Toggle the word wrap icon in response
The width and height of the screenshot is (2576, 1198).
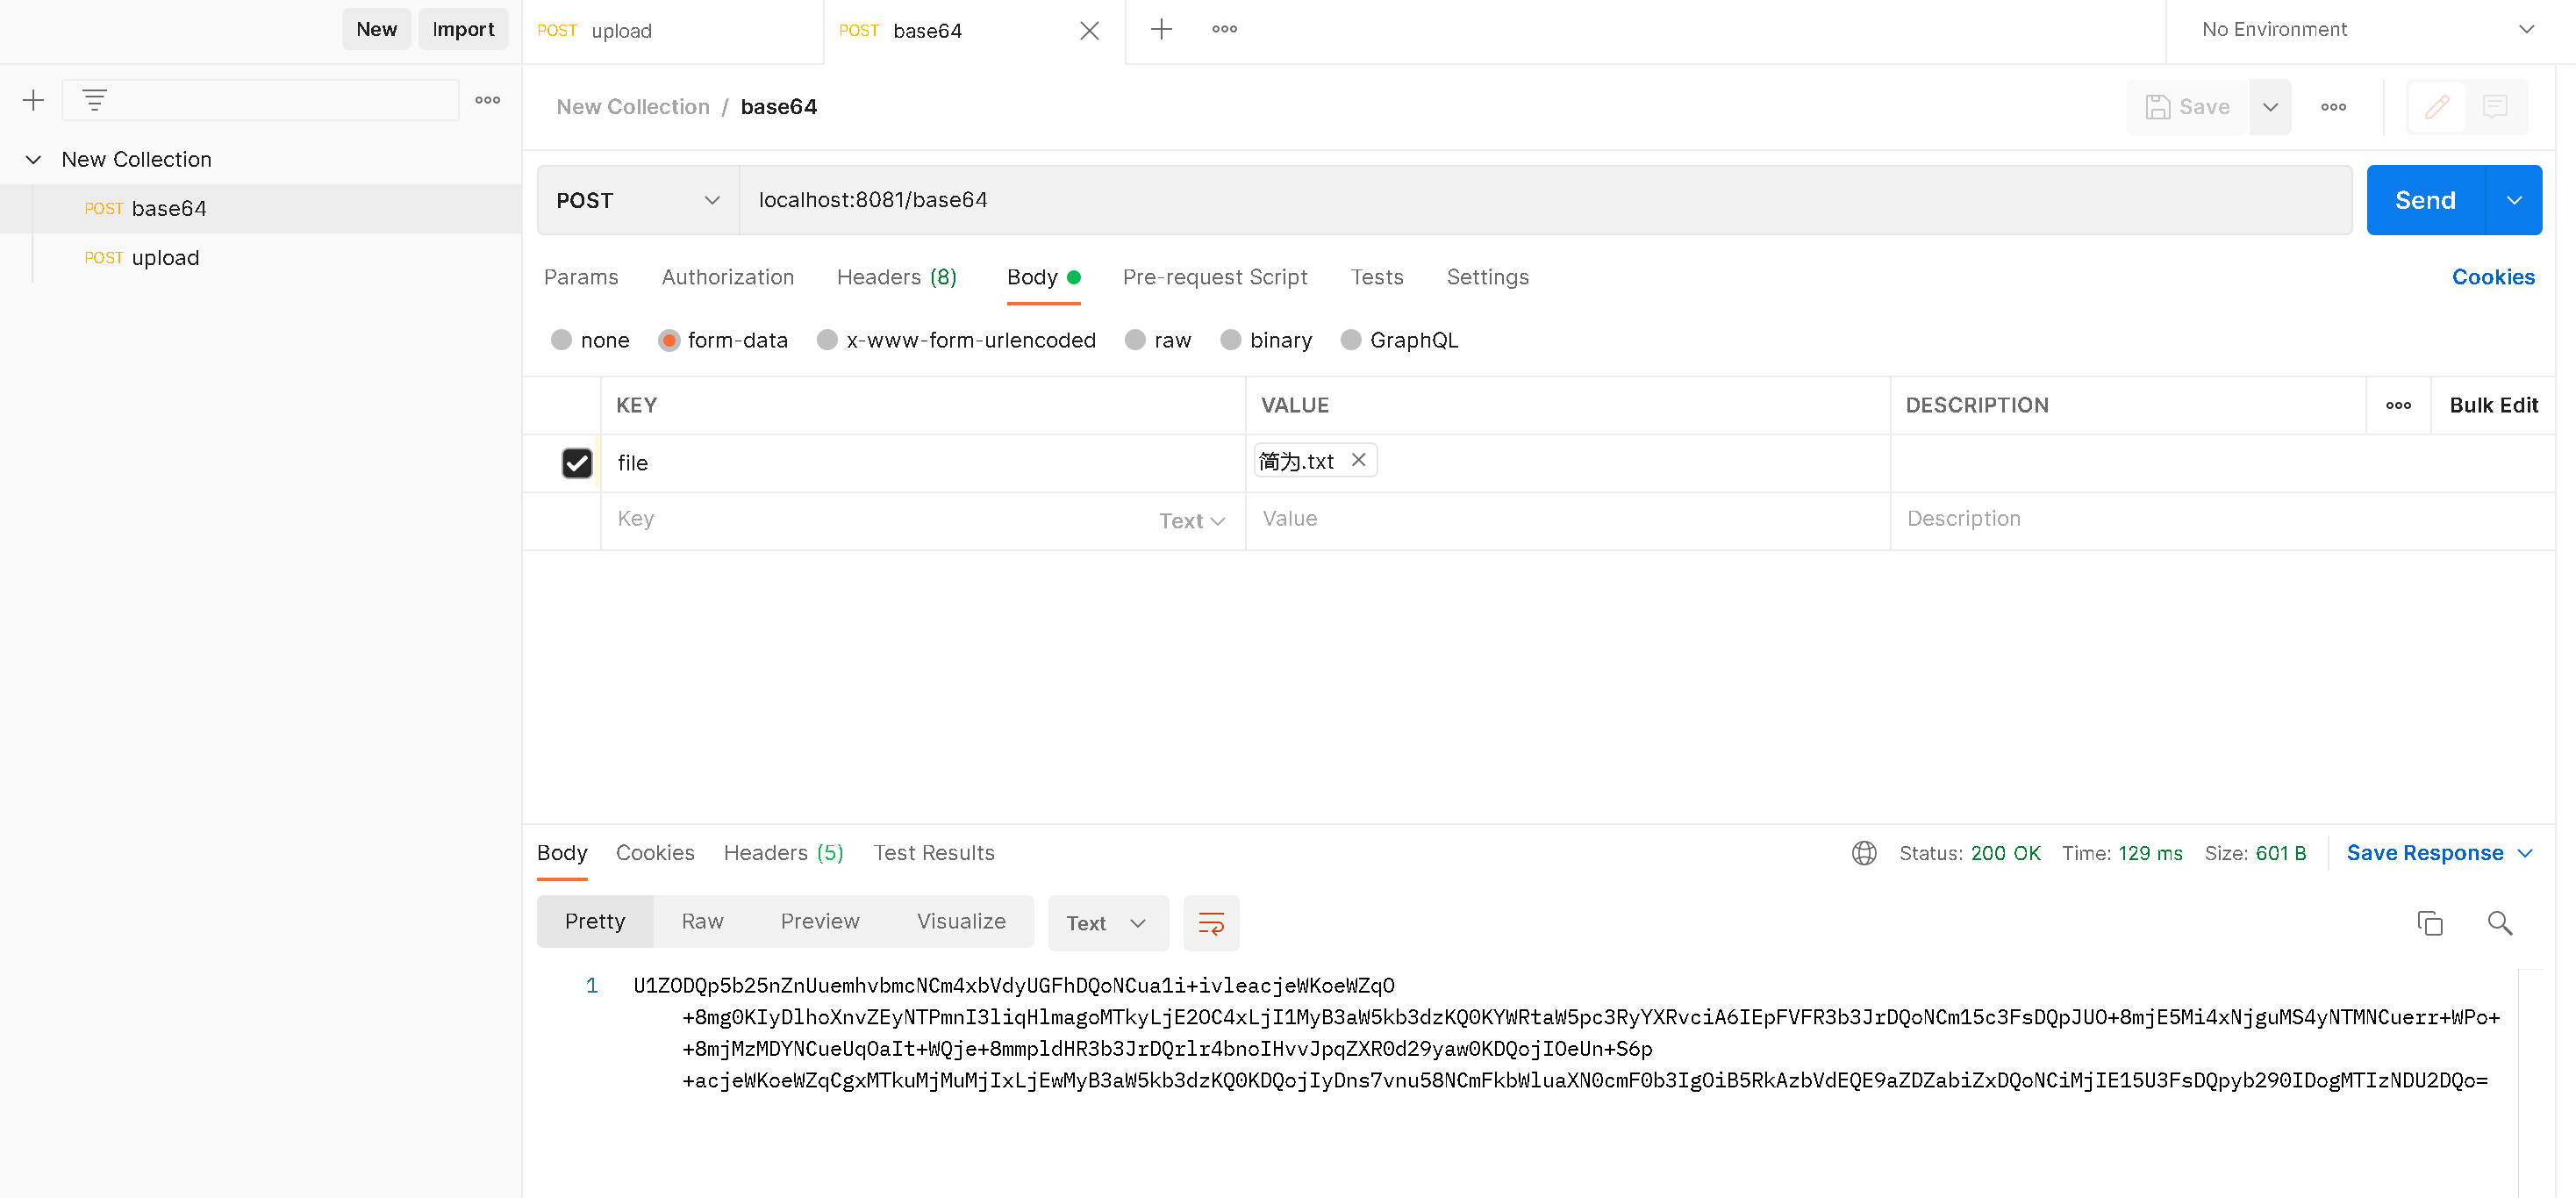click(1210, 922)
